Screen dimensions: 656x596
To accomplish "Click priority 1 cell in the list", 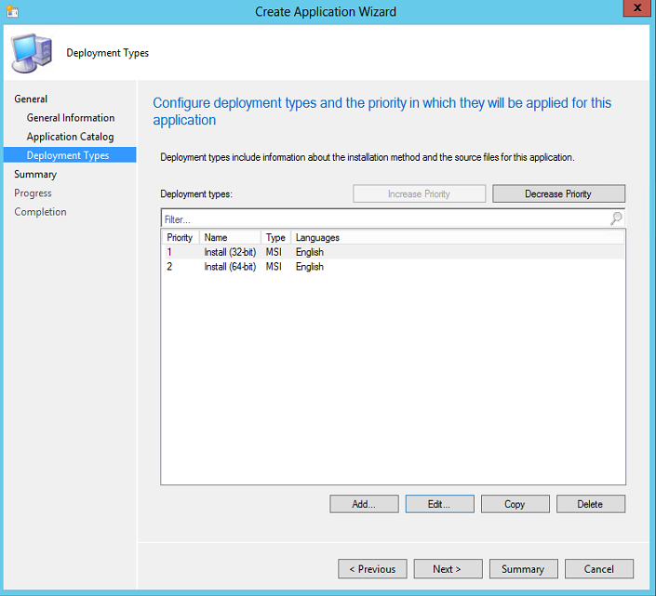I will click(x=169, y=252).
